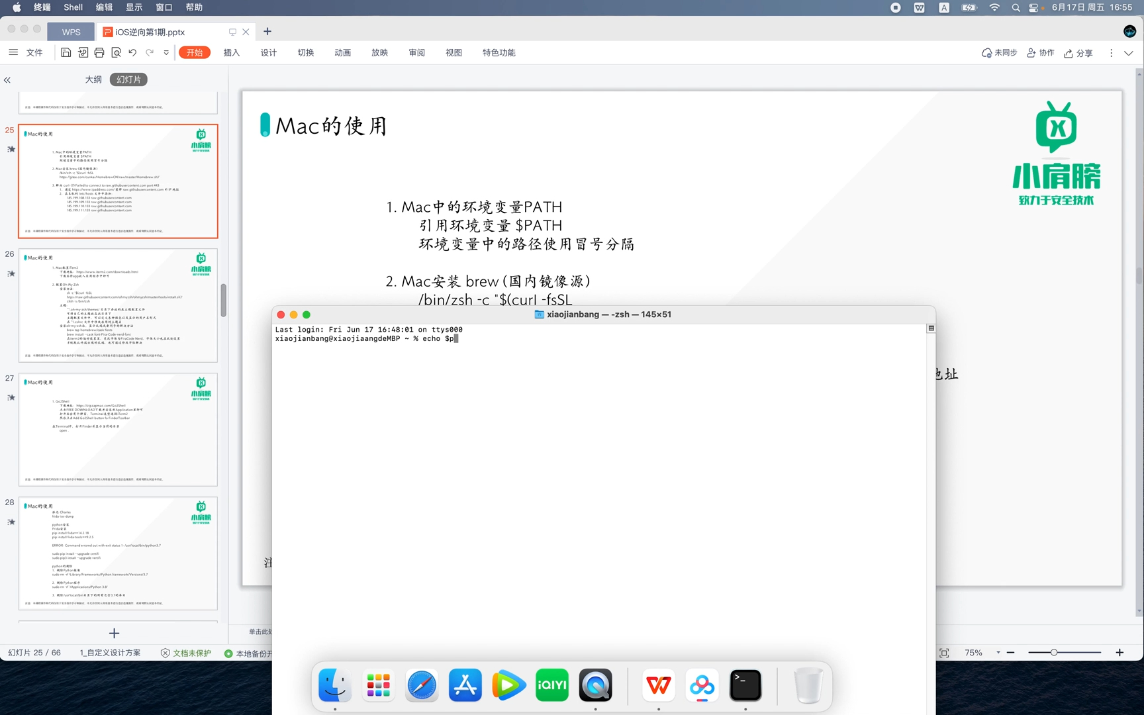Open Launchpad from the Dock
The image size is (1144, 715).
[x=378, y=685]
